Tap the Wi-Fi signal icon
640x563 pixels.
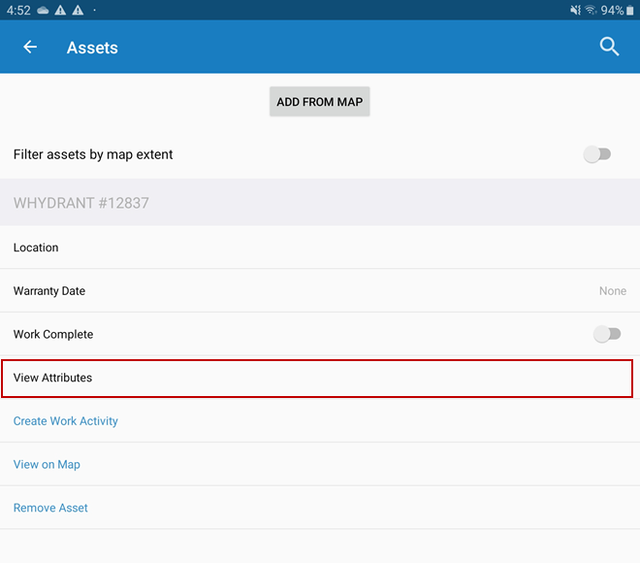591,11
